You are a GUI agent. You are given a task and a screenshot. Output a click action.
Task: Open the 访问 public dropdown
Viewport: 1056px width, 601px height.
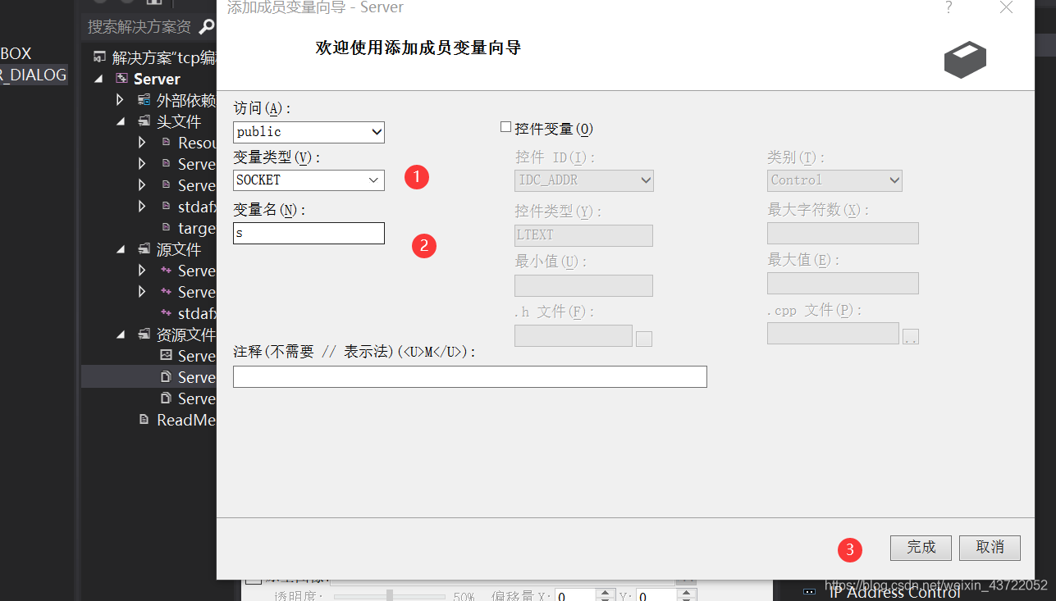point(309,132)
